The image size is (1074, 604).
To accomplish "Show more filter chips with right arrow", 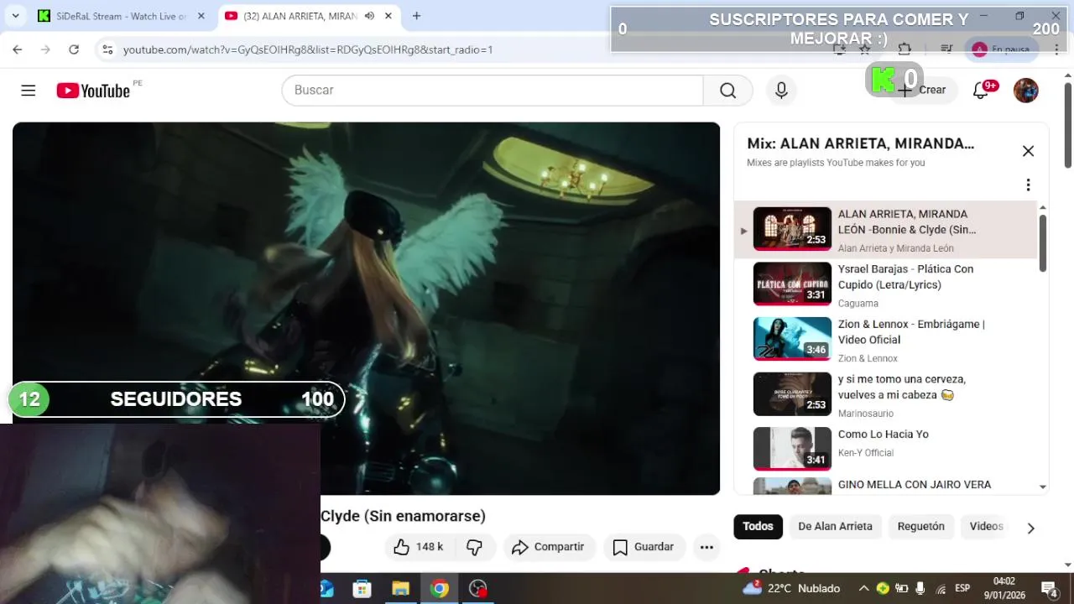I will (x=1031, y=528).
